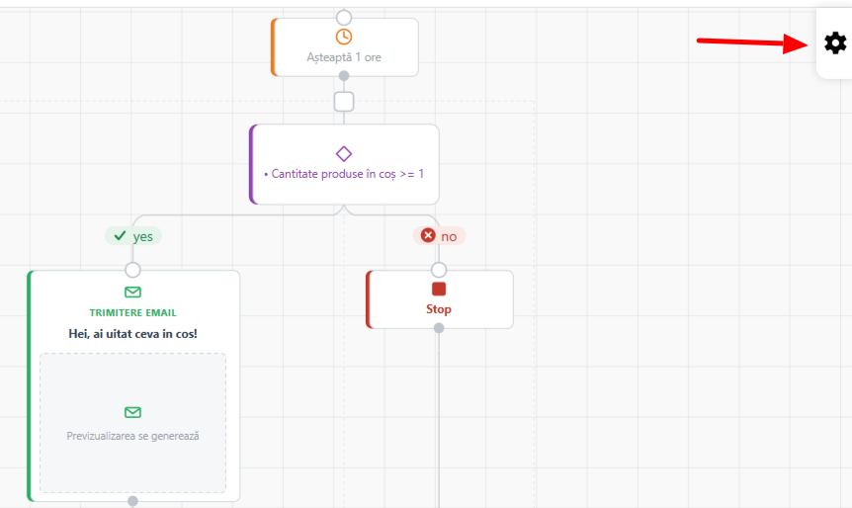The height and width of the screenshot is (508, 852).
Task: Click the input circle atop the Stop node
Action: 439,270
